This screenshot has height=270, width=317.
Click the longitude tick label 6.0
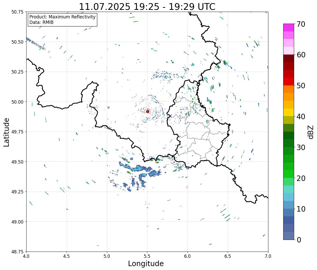coord(187,256)
